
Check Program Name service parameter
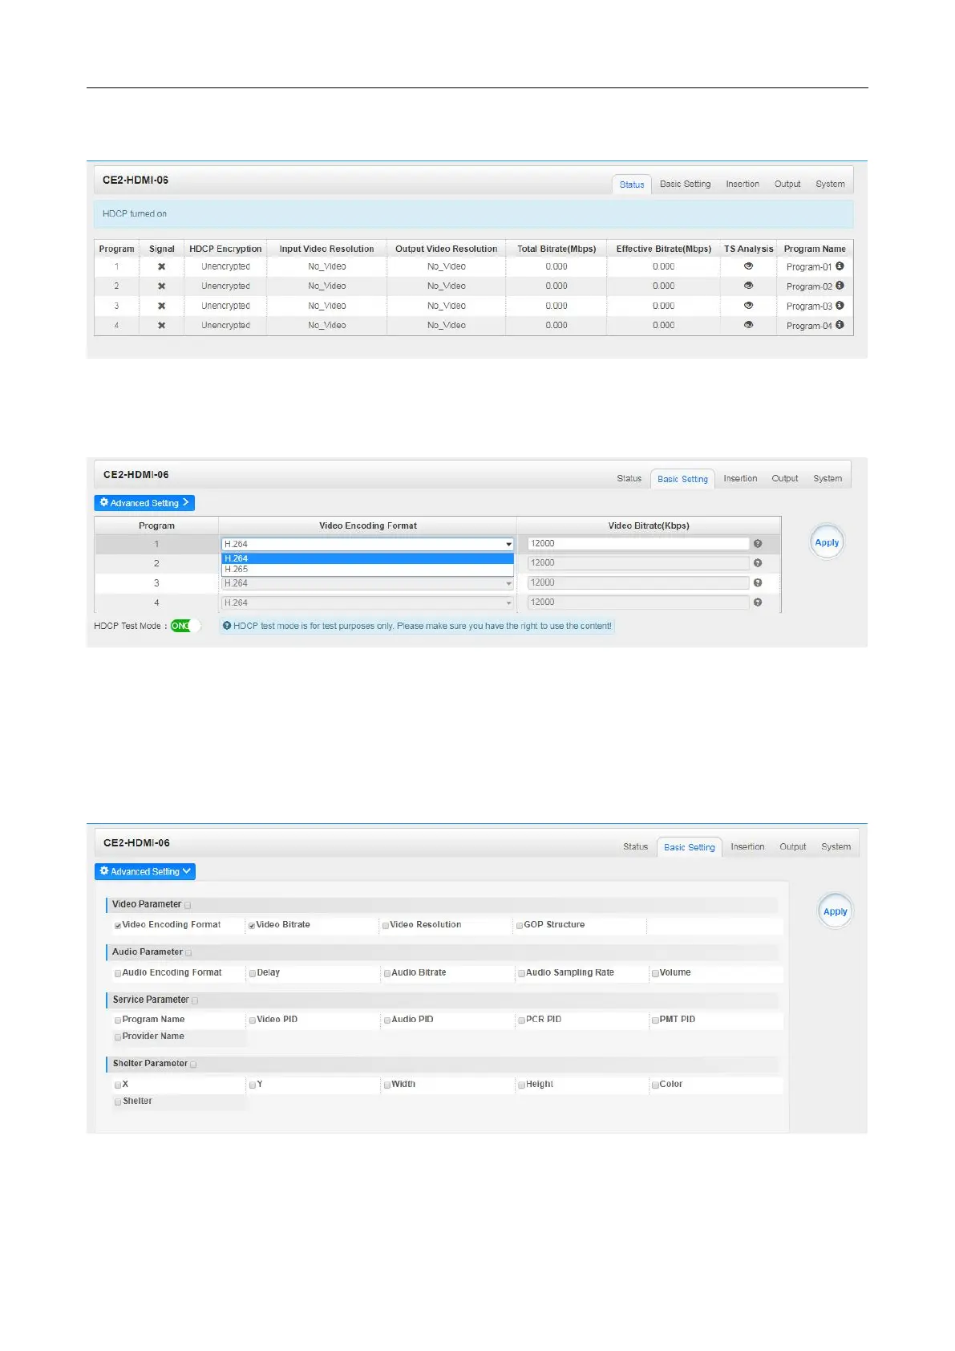(x=118, y=1020)
